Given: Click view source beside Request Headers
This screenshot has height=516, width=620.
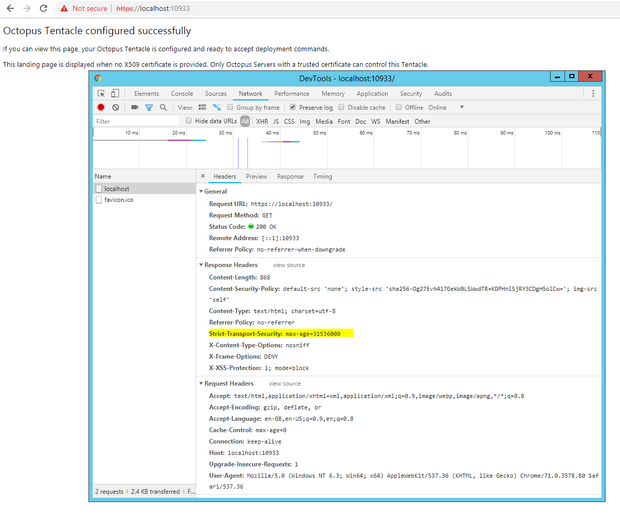Looking at the screenshot, I should click(x=285, y=384).
